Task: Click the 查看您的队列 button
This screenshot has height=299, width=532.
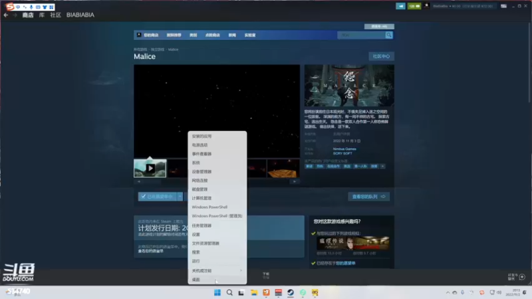Action: [369, 197]
